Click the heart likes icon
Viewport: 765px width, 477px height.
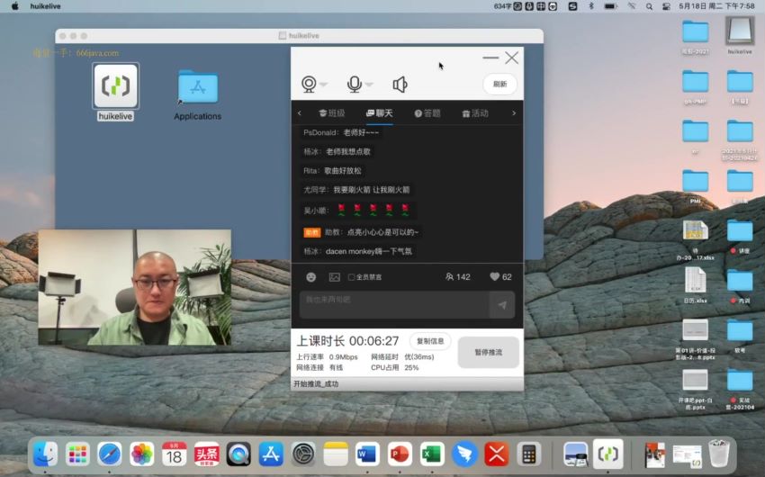[494, 276]
